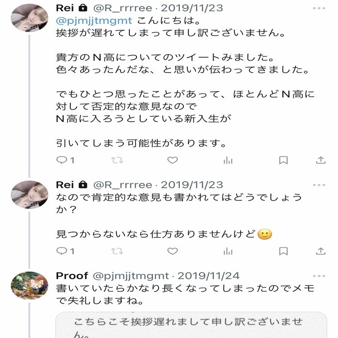View analytics of Rei's first tweet

click(x=228, y=160)
